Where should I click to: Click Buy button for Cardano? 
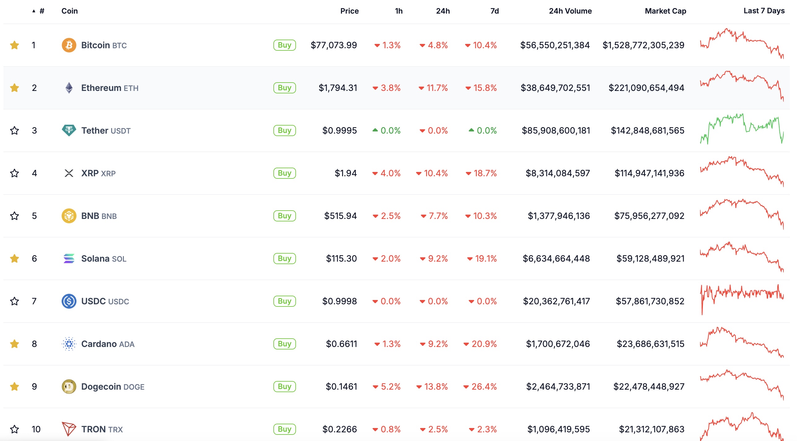point(285,344)
